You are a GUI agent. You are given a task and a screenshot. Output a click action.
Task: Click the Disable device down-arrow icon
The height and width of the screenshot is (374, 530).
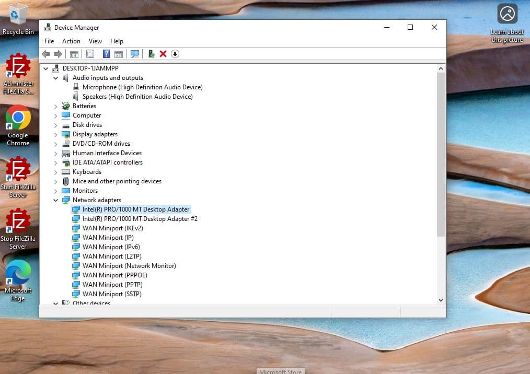tap(175, 54)
